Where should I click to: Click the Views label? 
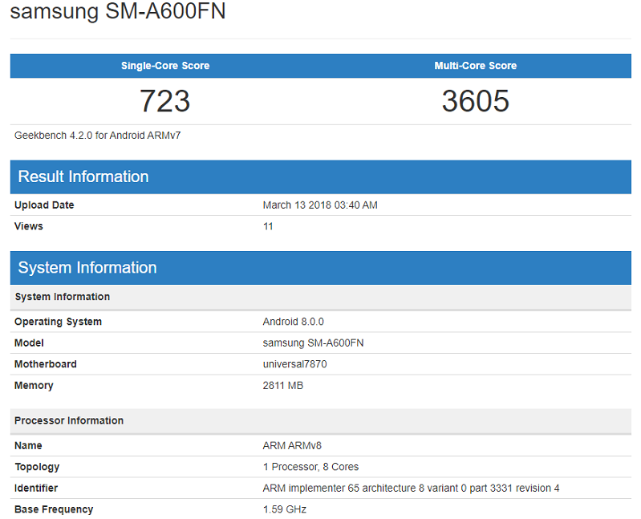(29, 226)
